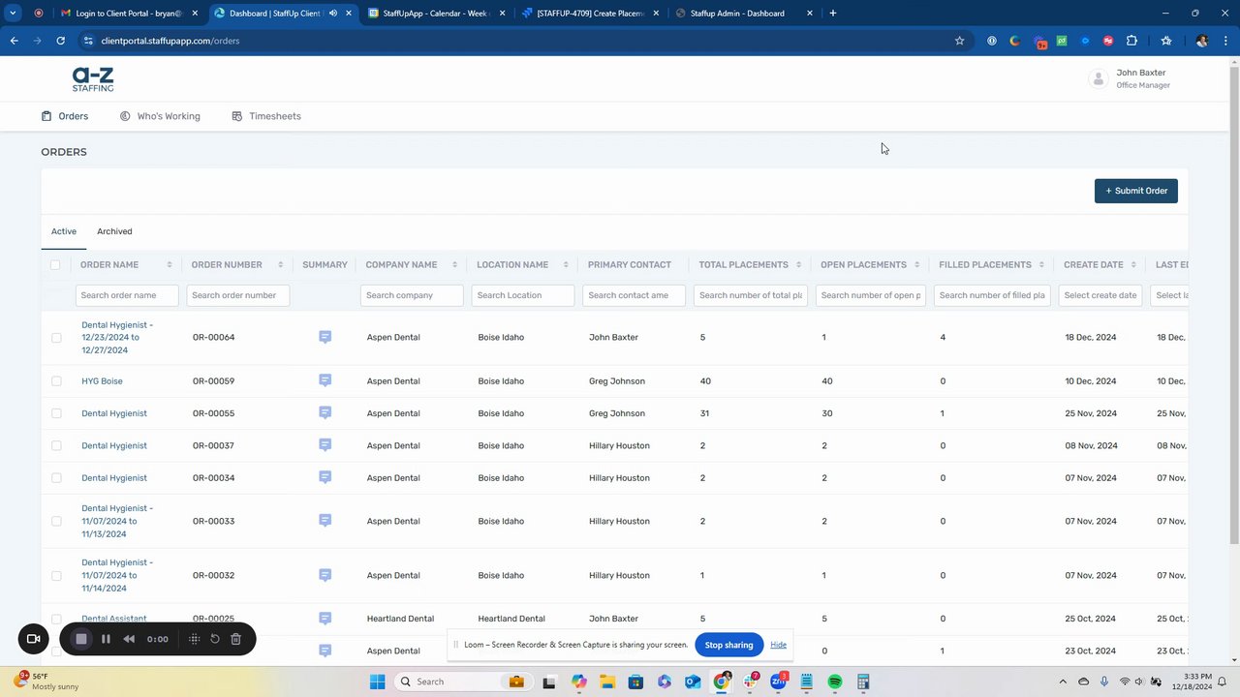The image size is (1240, 697).
Task: Delete the Loom recording with trash icon
Action: tap(235, 639)
